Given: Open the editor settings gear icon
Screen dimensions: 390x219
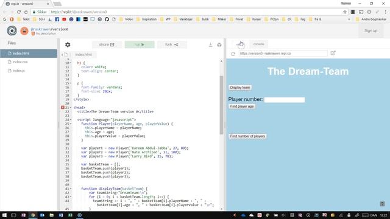Looking at the screenshot, I should [68, 44].
